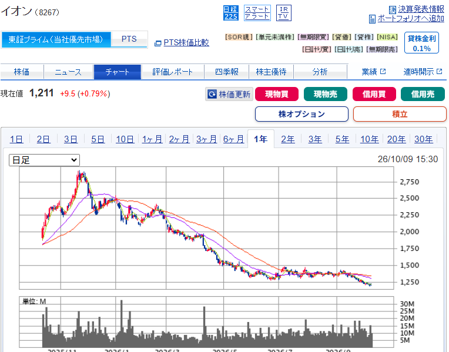Image resolution: width=449 pixels, height=352 pixels.
Task: Switch chart range to 5年
Action: click(x=342, y=139)
